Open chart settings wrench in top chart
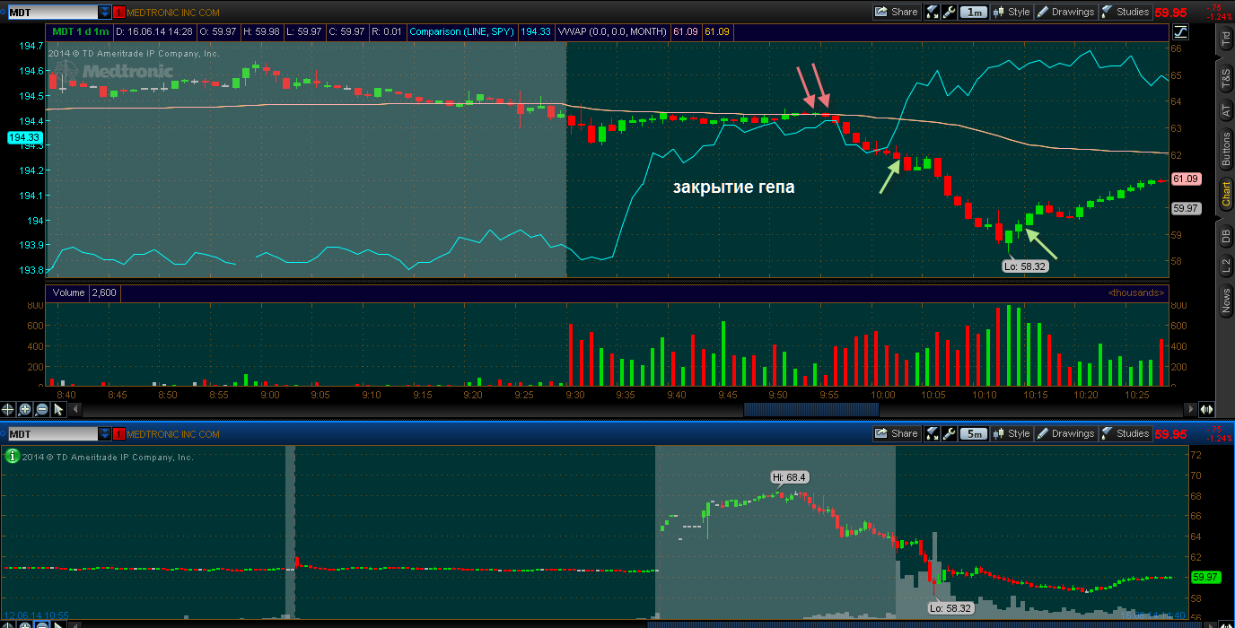The height and width of the screenshot is (628, 1235). point(949,12)
